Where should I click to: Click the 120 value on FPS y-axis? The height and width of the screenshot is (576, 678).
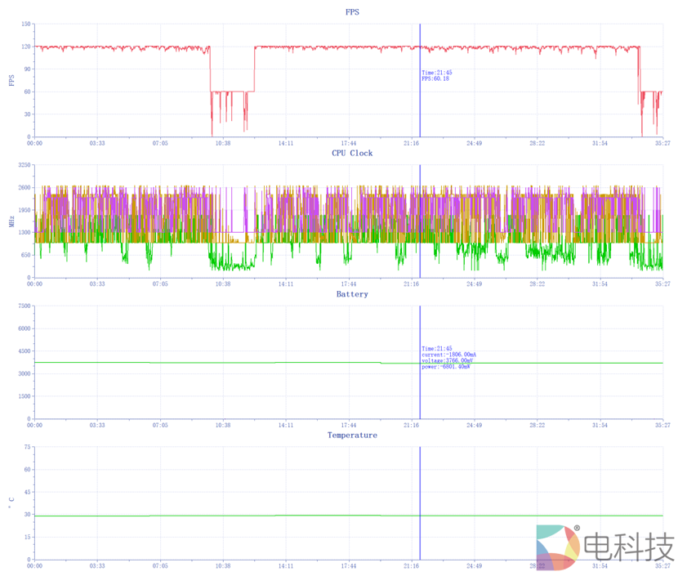pos(25,47)
